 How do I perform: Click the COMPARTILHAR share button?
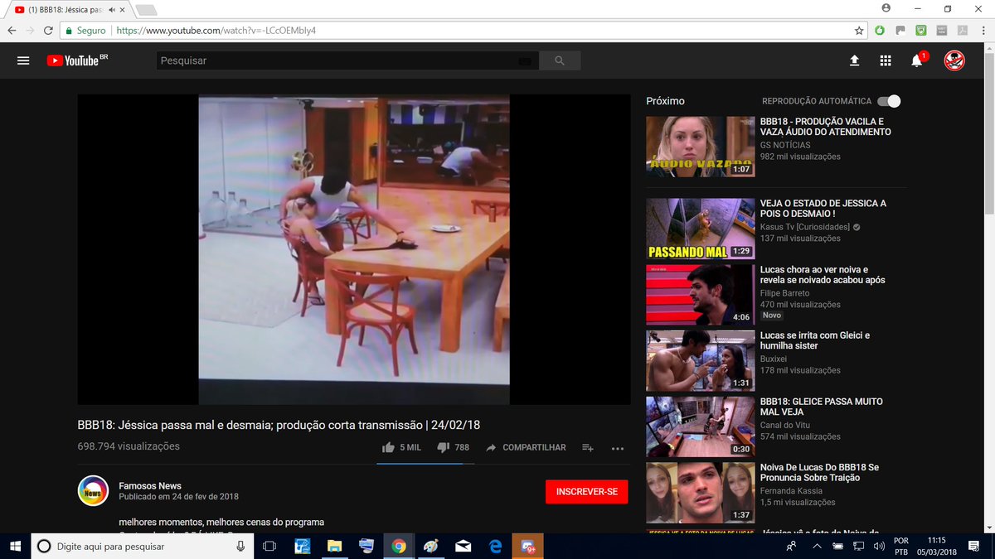tap(526, 447)
